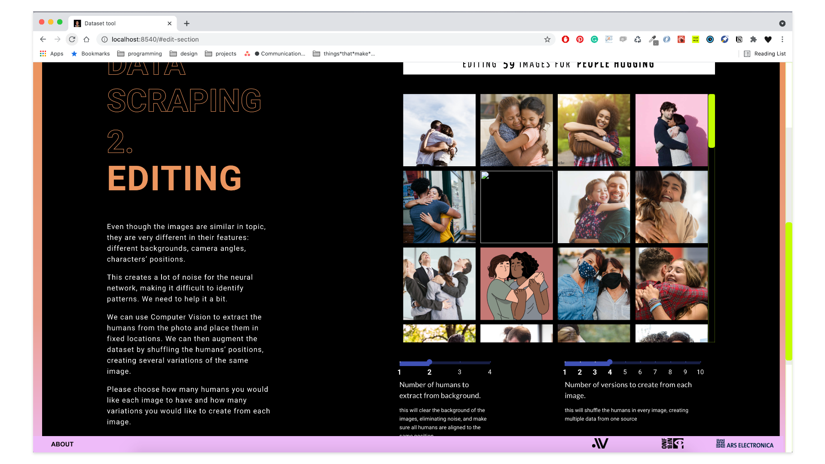825x464 pixels.
Task: Click the AV logo in the footer
Action: (600, 443)
